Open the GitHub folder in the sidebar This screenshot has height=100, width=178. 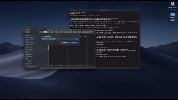pyautogui.click(x=29, y=64)
